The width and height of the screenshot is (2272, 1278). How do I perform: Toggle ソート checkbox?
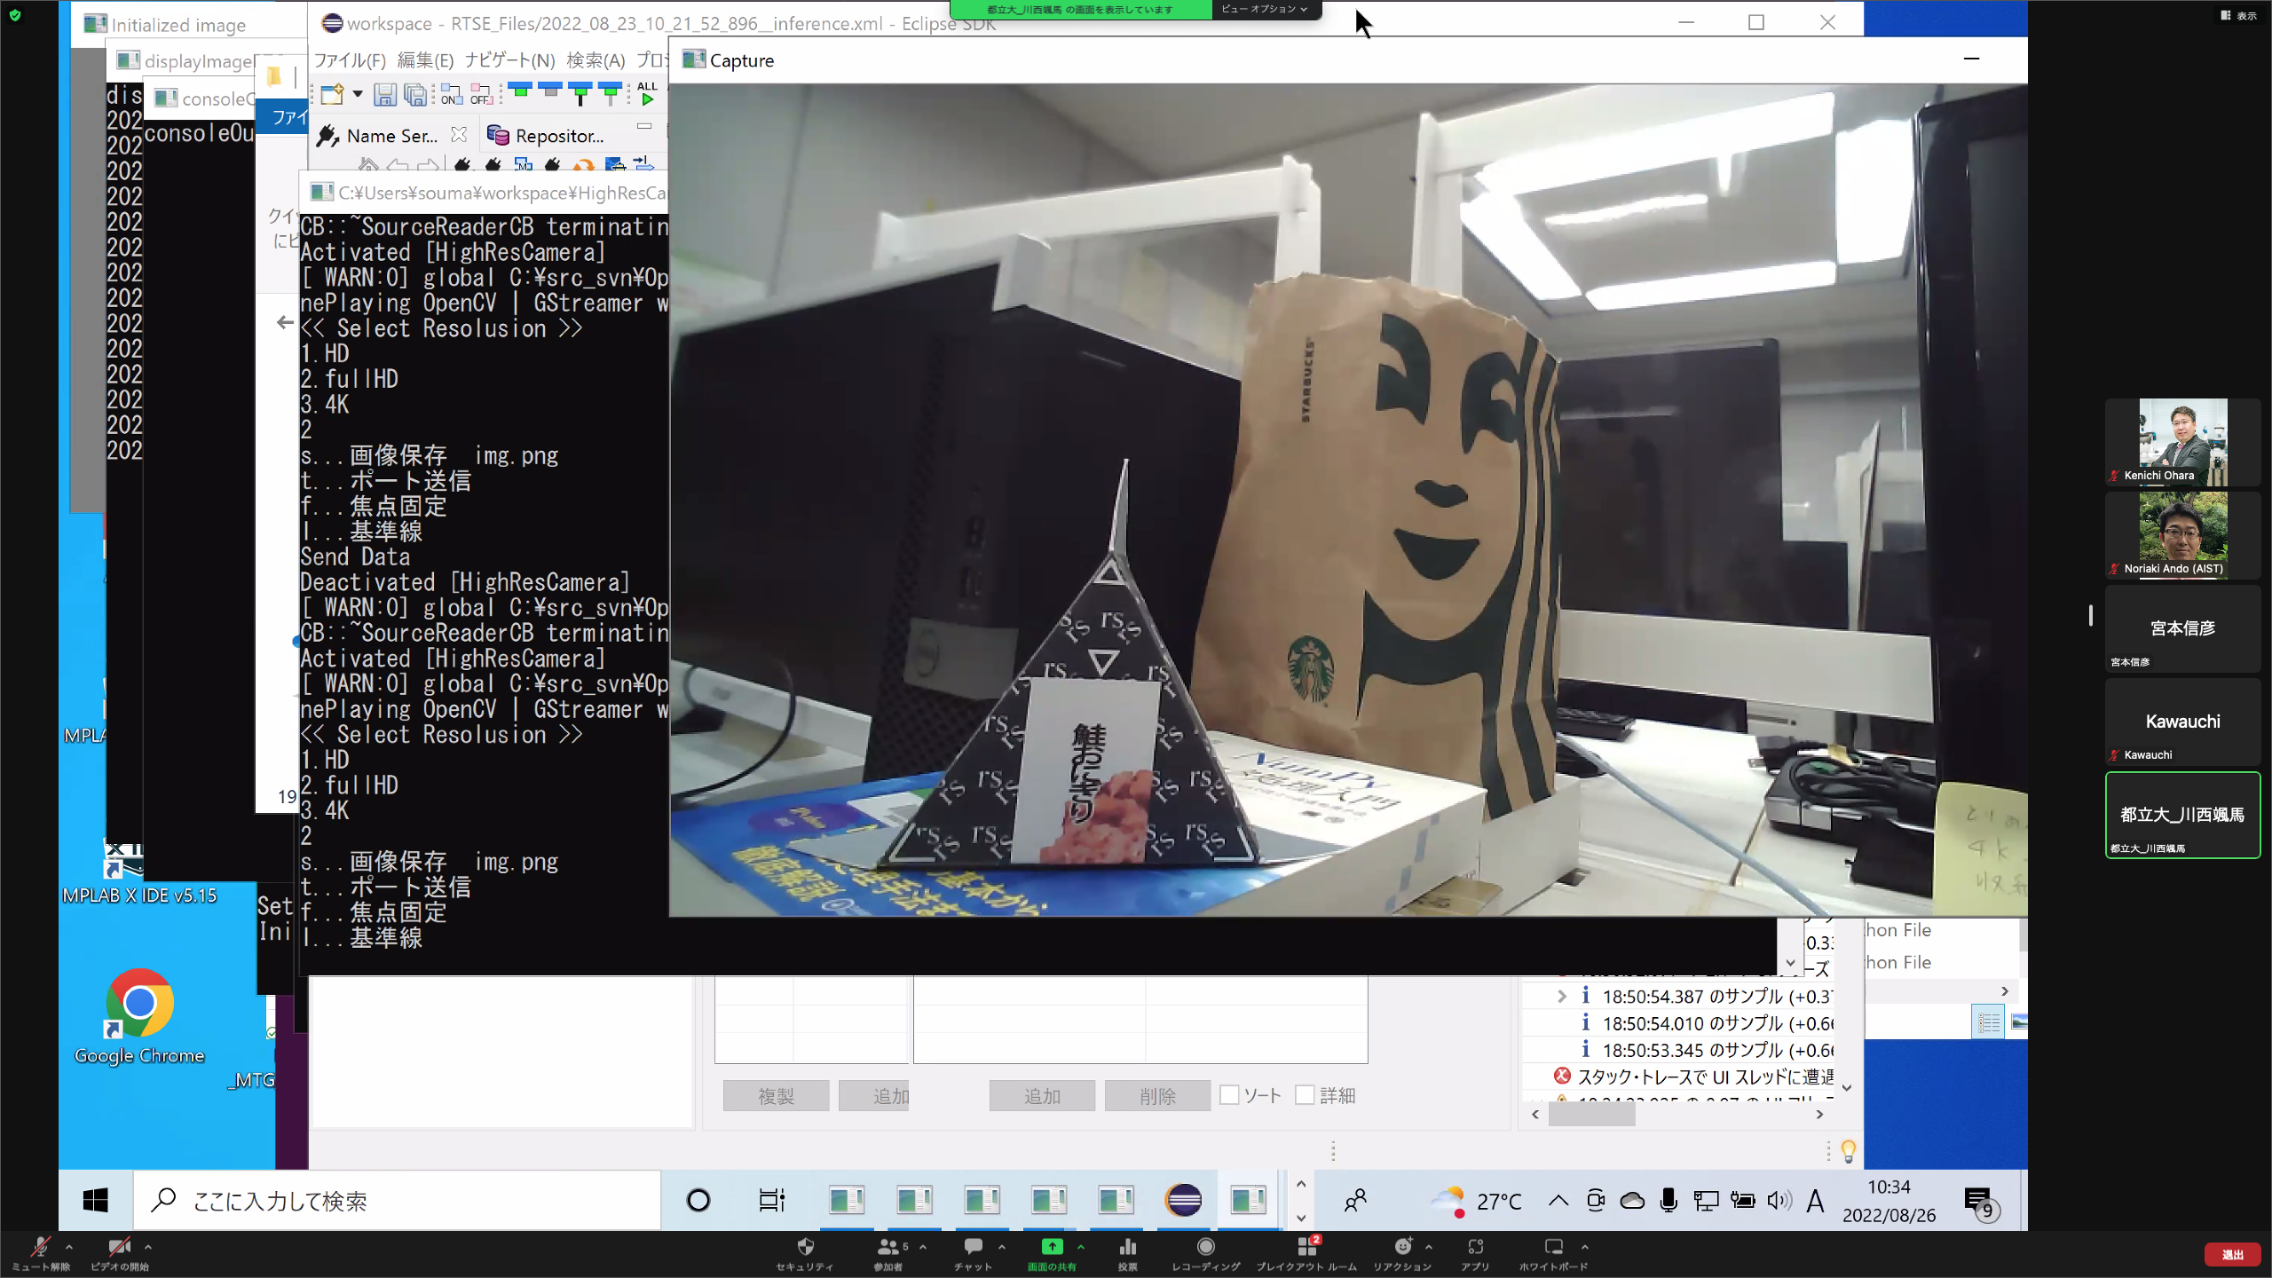pyautogui.click(x=1229, y=1095)
